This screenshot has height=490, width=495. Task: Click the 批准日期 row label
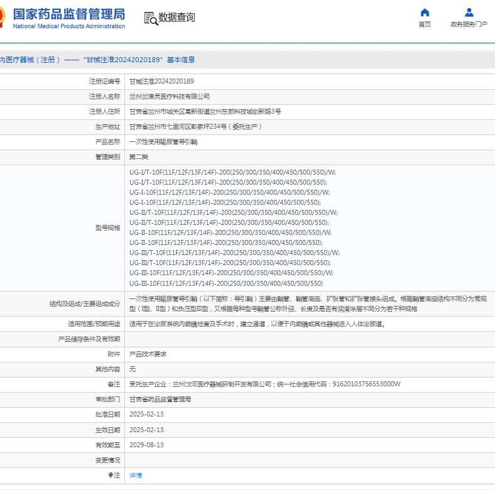coord(107,414)
